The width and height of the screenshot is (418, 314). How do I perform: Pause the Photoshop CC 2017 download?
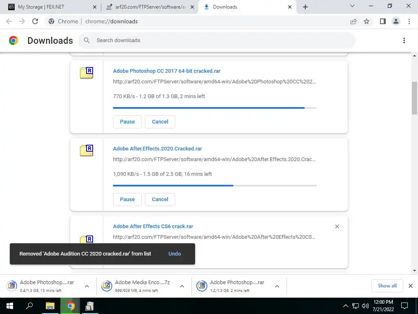127,122
